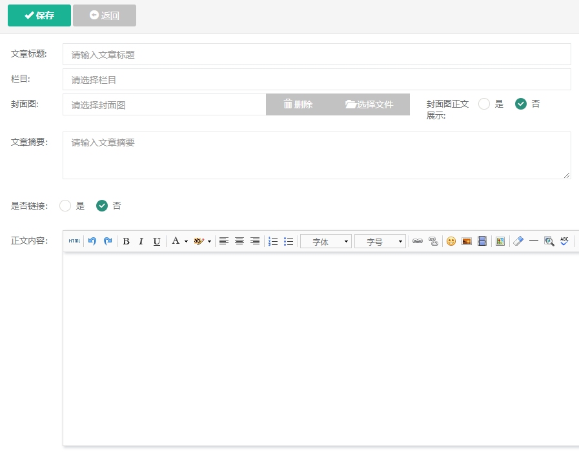Center align the text
The width and height of the screenshot is (579, 452).
click(x=239, y=241)
